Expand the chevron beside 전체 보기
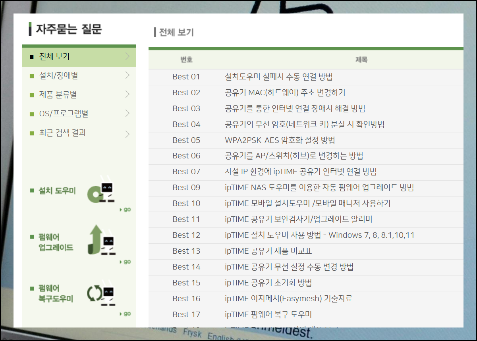The height and width of the screenshot is (341, 477). tap(127, 56)
